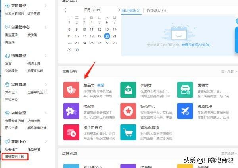Click the 物流管理 truck icon
Screen dimensions: 238x168
pos(7,56)
